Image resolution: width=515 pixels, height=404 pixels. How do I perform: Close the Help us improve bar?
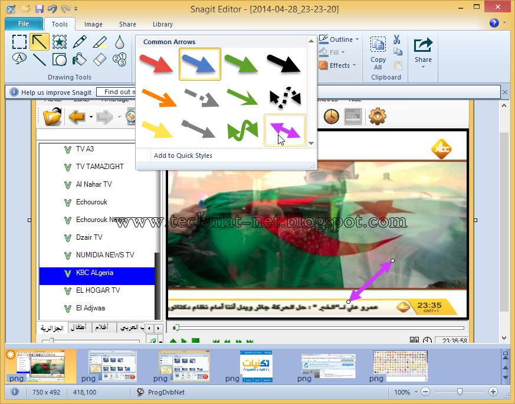505,92
